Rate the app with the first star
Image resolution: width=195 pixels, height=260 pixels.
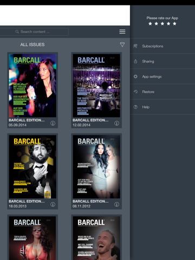(x=150, y=24)
